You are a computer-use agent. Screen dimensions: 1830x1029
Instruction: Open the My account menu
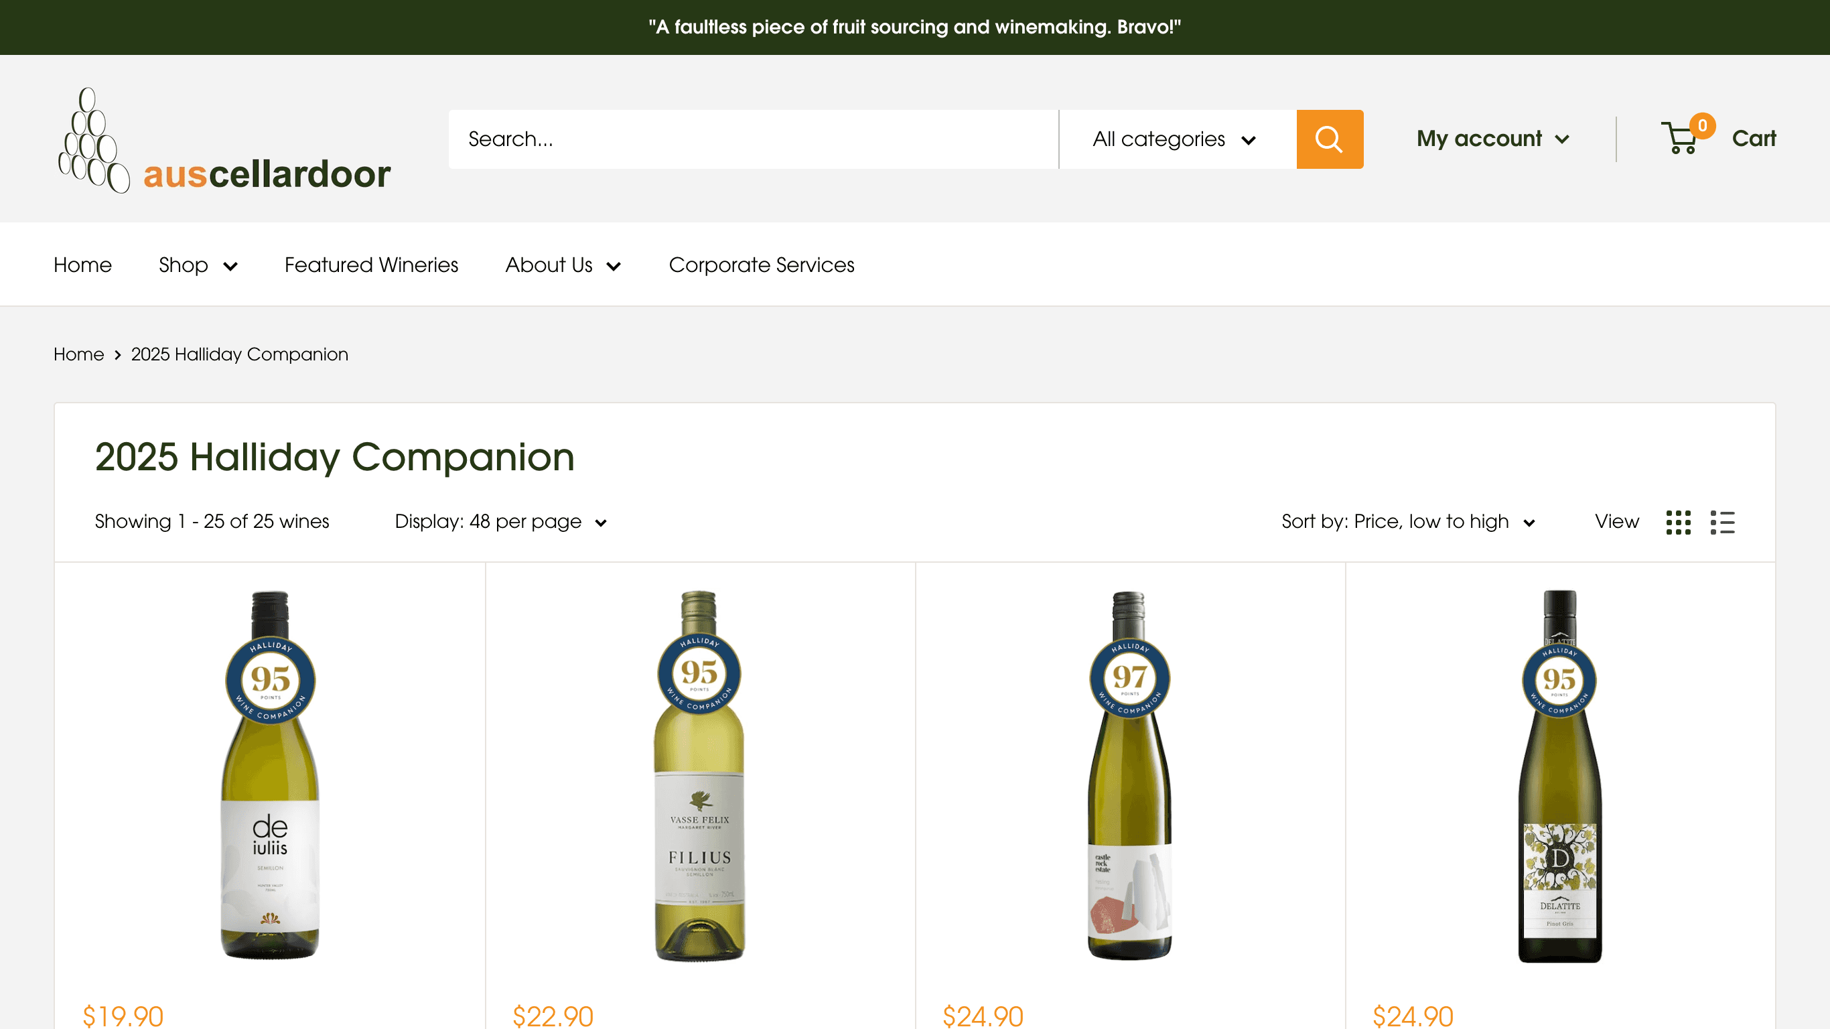tap(1492, 139)
